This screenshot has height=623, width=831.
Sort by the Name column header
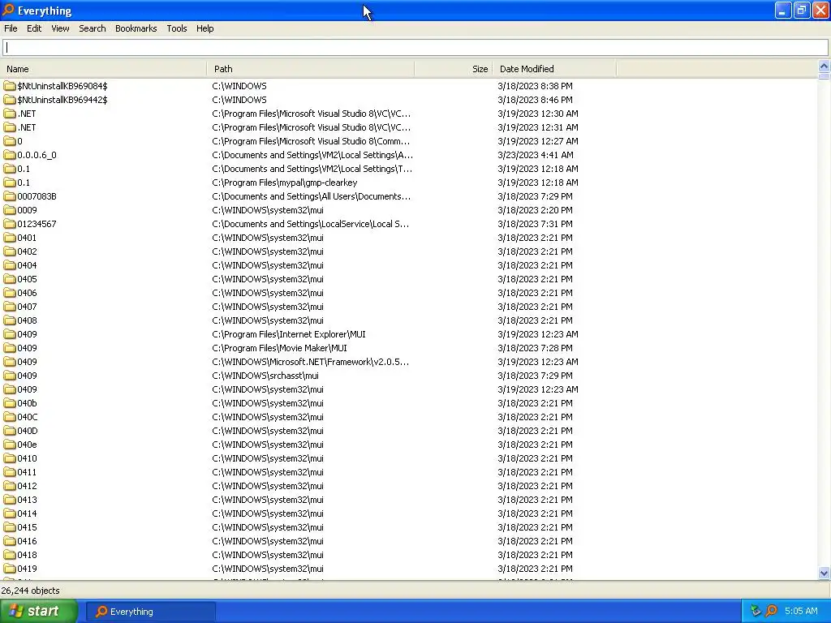tap(104, 69)
